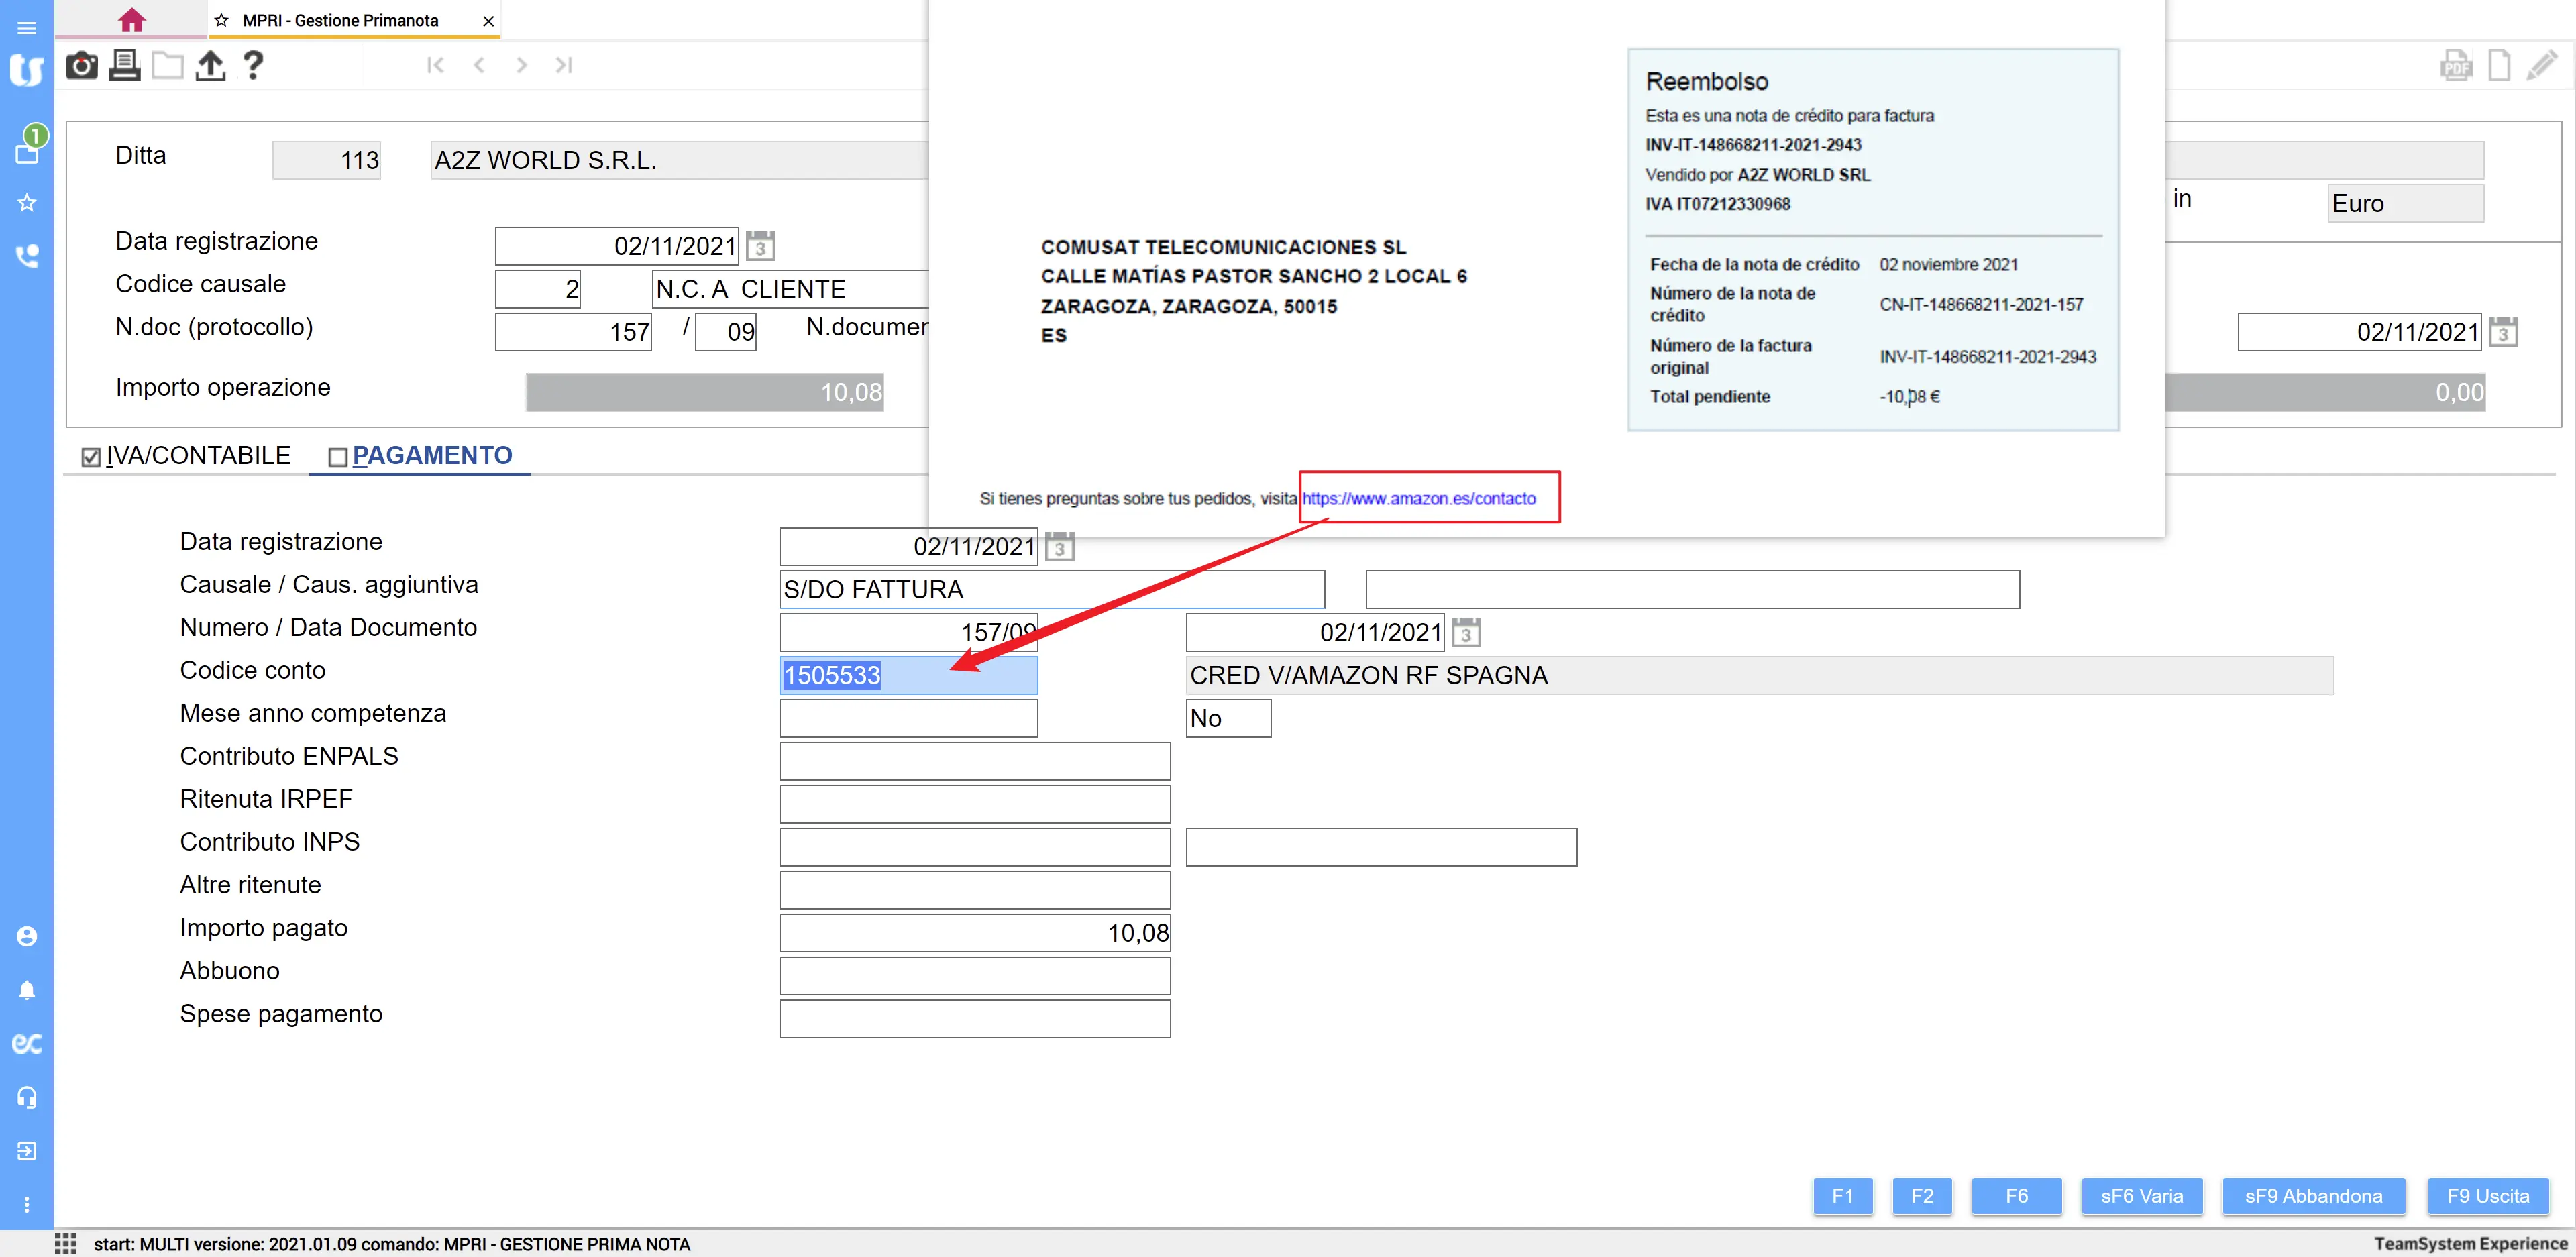Toggle the IVA/CONTABILE checkbox

[91, 457]
